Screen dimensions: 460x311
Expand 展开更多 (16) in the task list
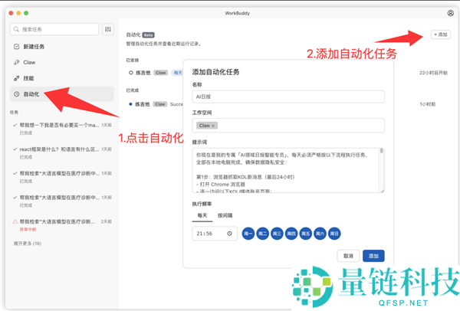click(x=26, y=243)
